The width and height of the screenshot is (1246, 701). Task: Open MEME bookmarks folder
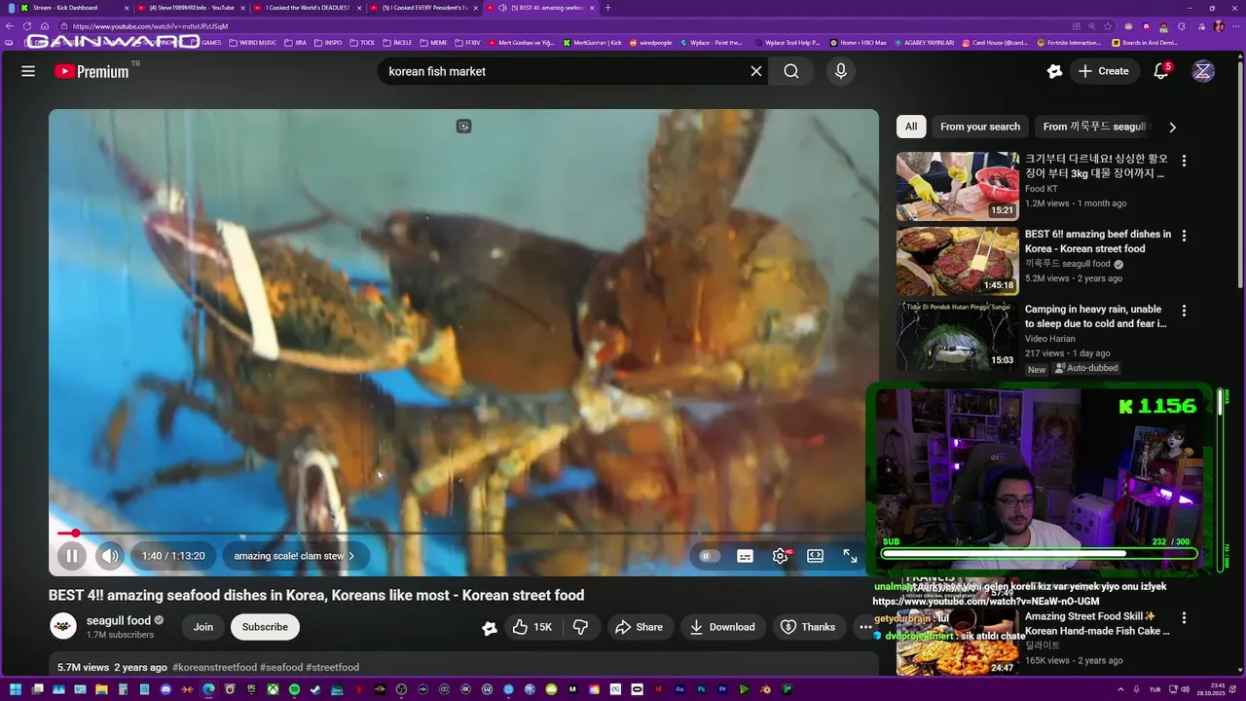[433, 43]
